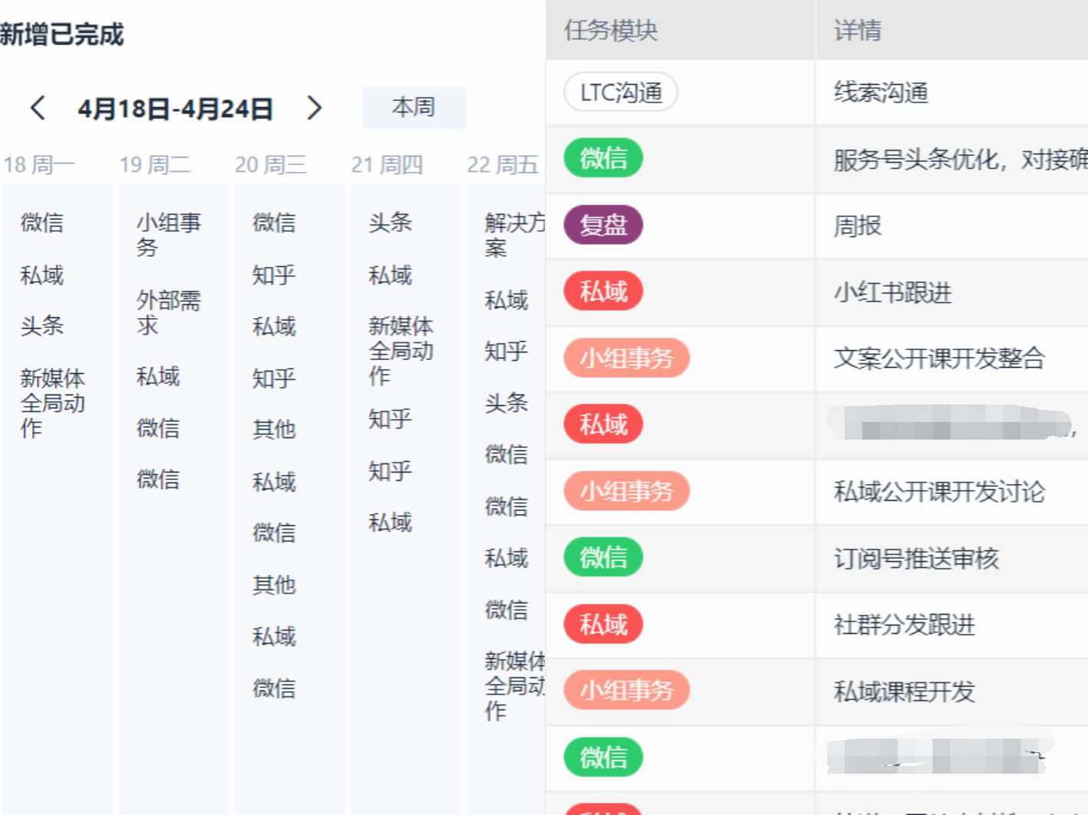1088x815 pixels.
Task: Select the 19 周二 day header
Action: 155,164
